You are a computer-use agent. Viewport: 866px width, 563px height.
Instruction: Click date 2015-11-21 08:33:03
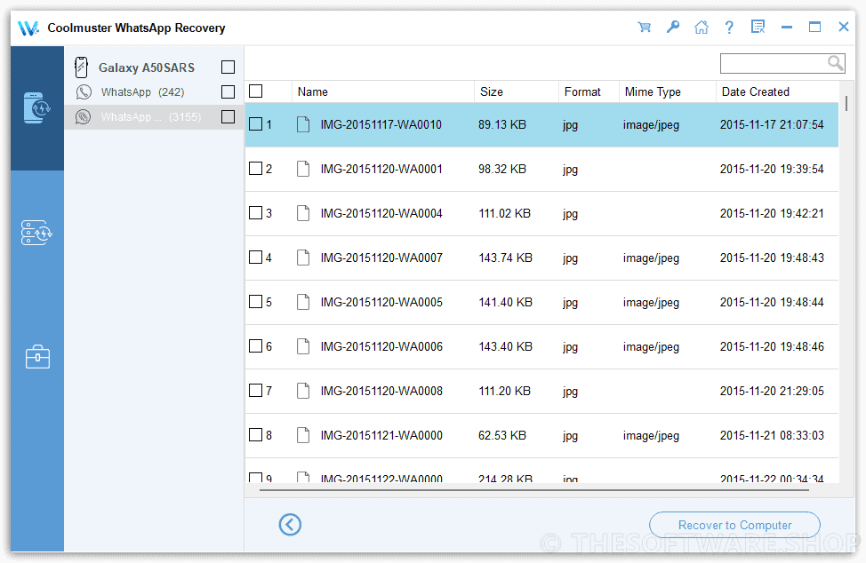pyautogui.click(x=772, y=435)
